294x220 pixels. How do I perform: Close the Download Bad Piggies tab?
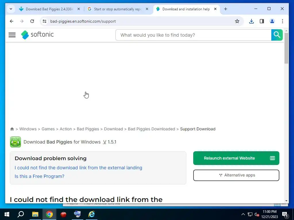pyautogui.click(x=79, y=9)
